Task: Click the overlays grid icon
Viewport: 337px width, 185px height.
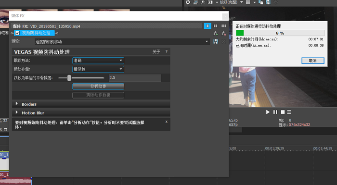Action: click(x=248, y=2)
